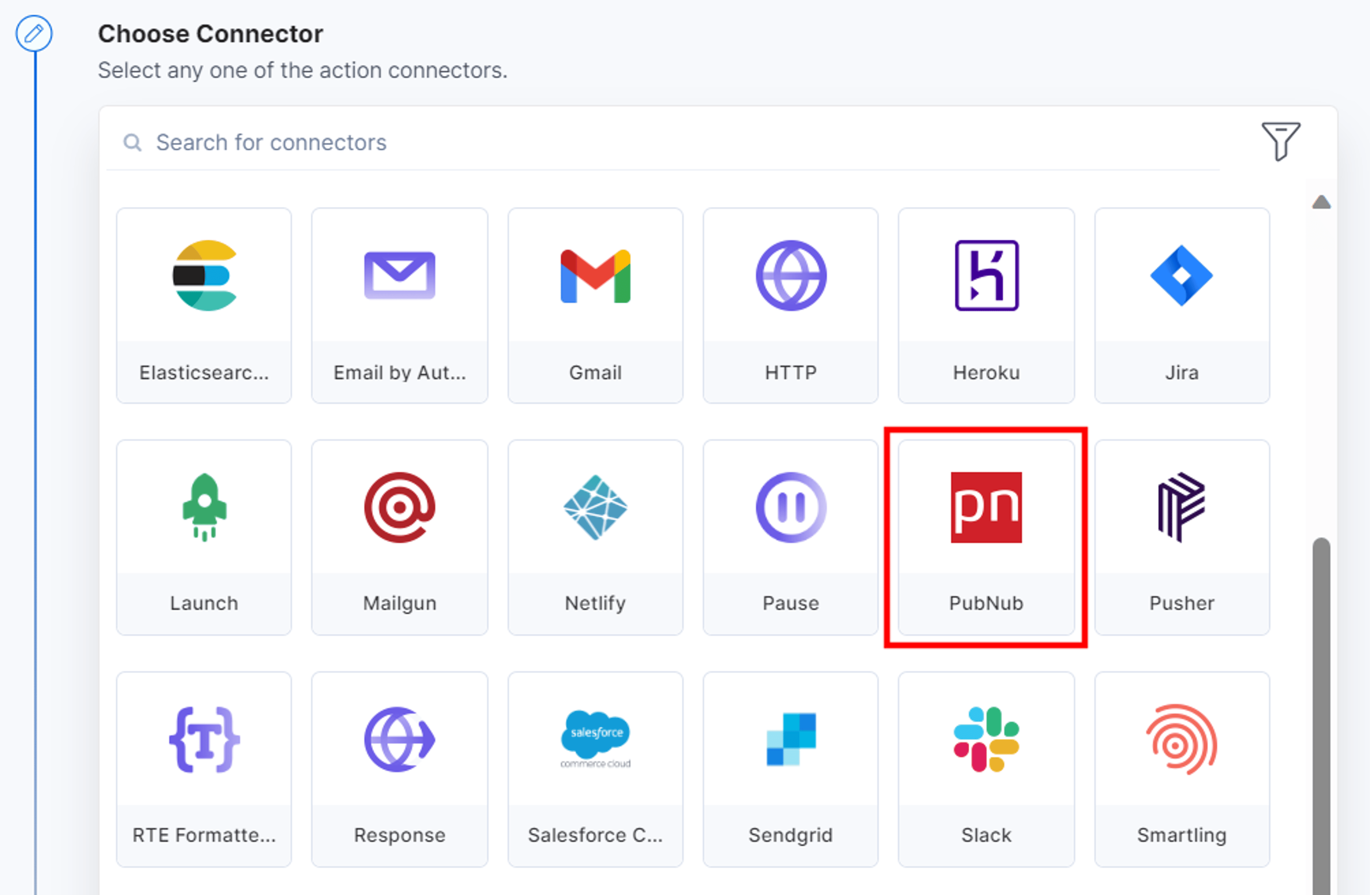Select the Jira connector logo
Screen dimensions: 1370x895
tap(1182, 276)
